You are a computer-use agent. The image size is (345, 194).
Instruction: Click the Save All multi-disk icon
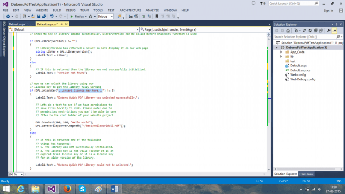[44, 17]
